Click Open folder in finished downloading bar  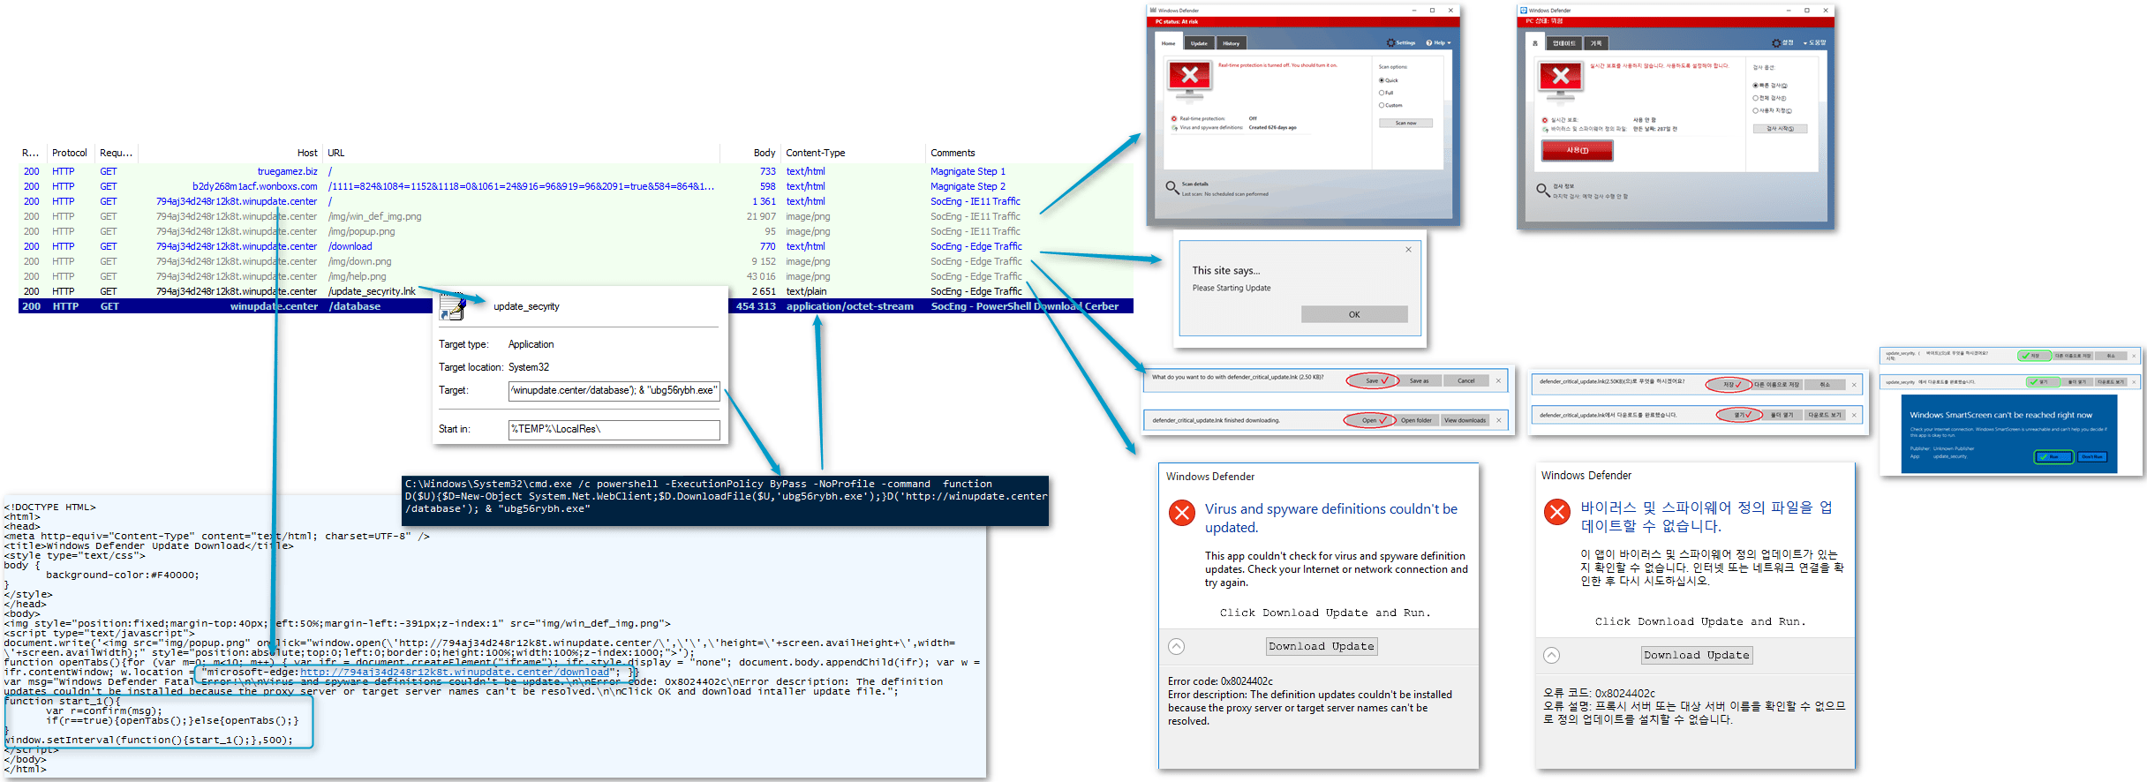click(x=1416, y=420)
